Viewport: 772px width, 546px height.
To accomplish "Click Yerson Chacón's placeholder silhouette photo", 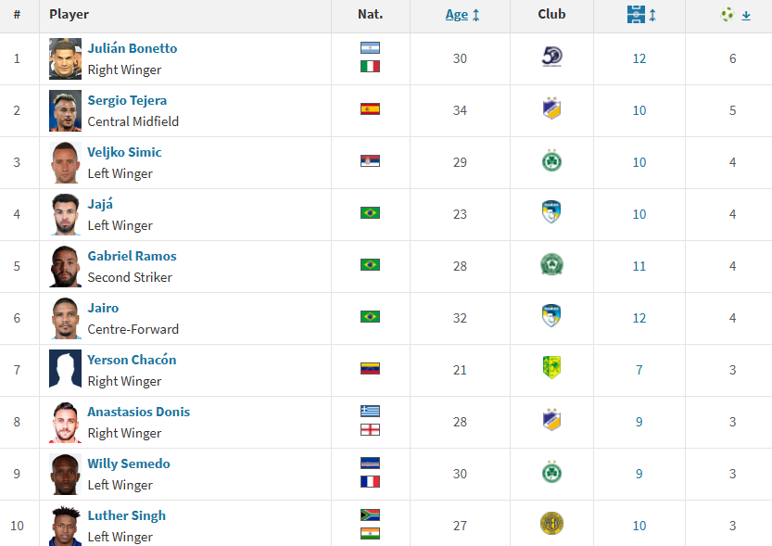I will click(x=66, y=368).
